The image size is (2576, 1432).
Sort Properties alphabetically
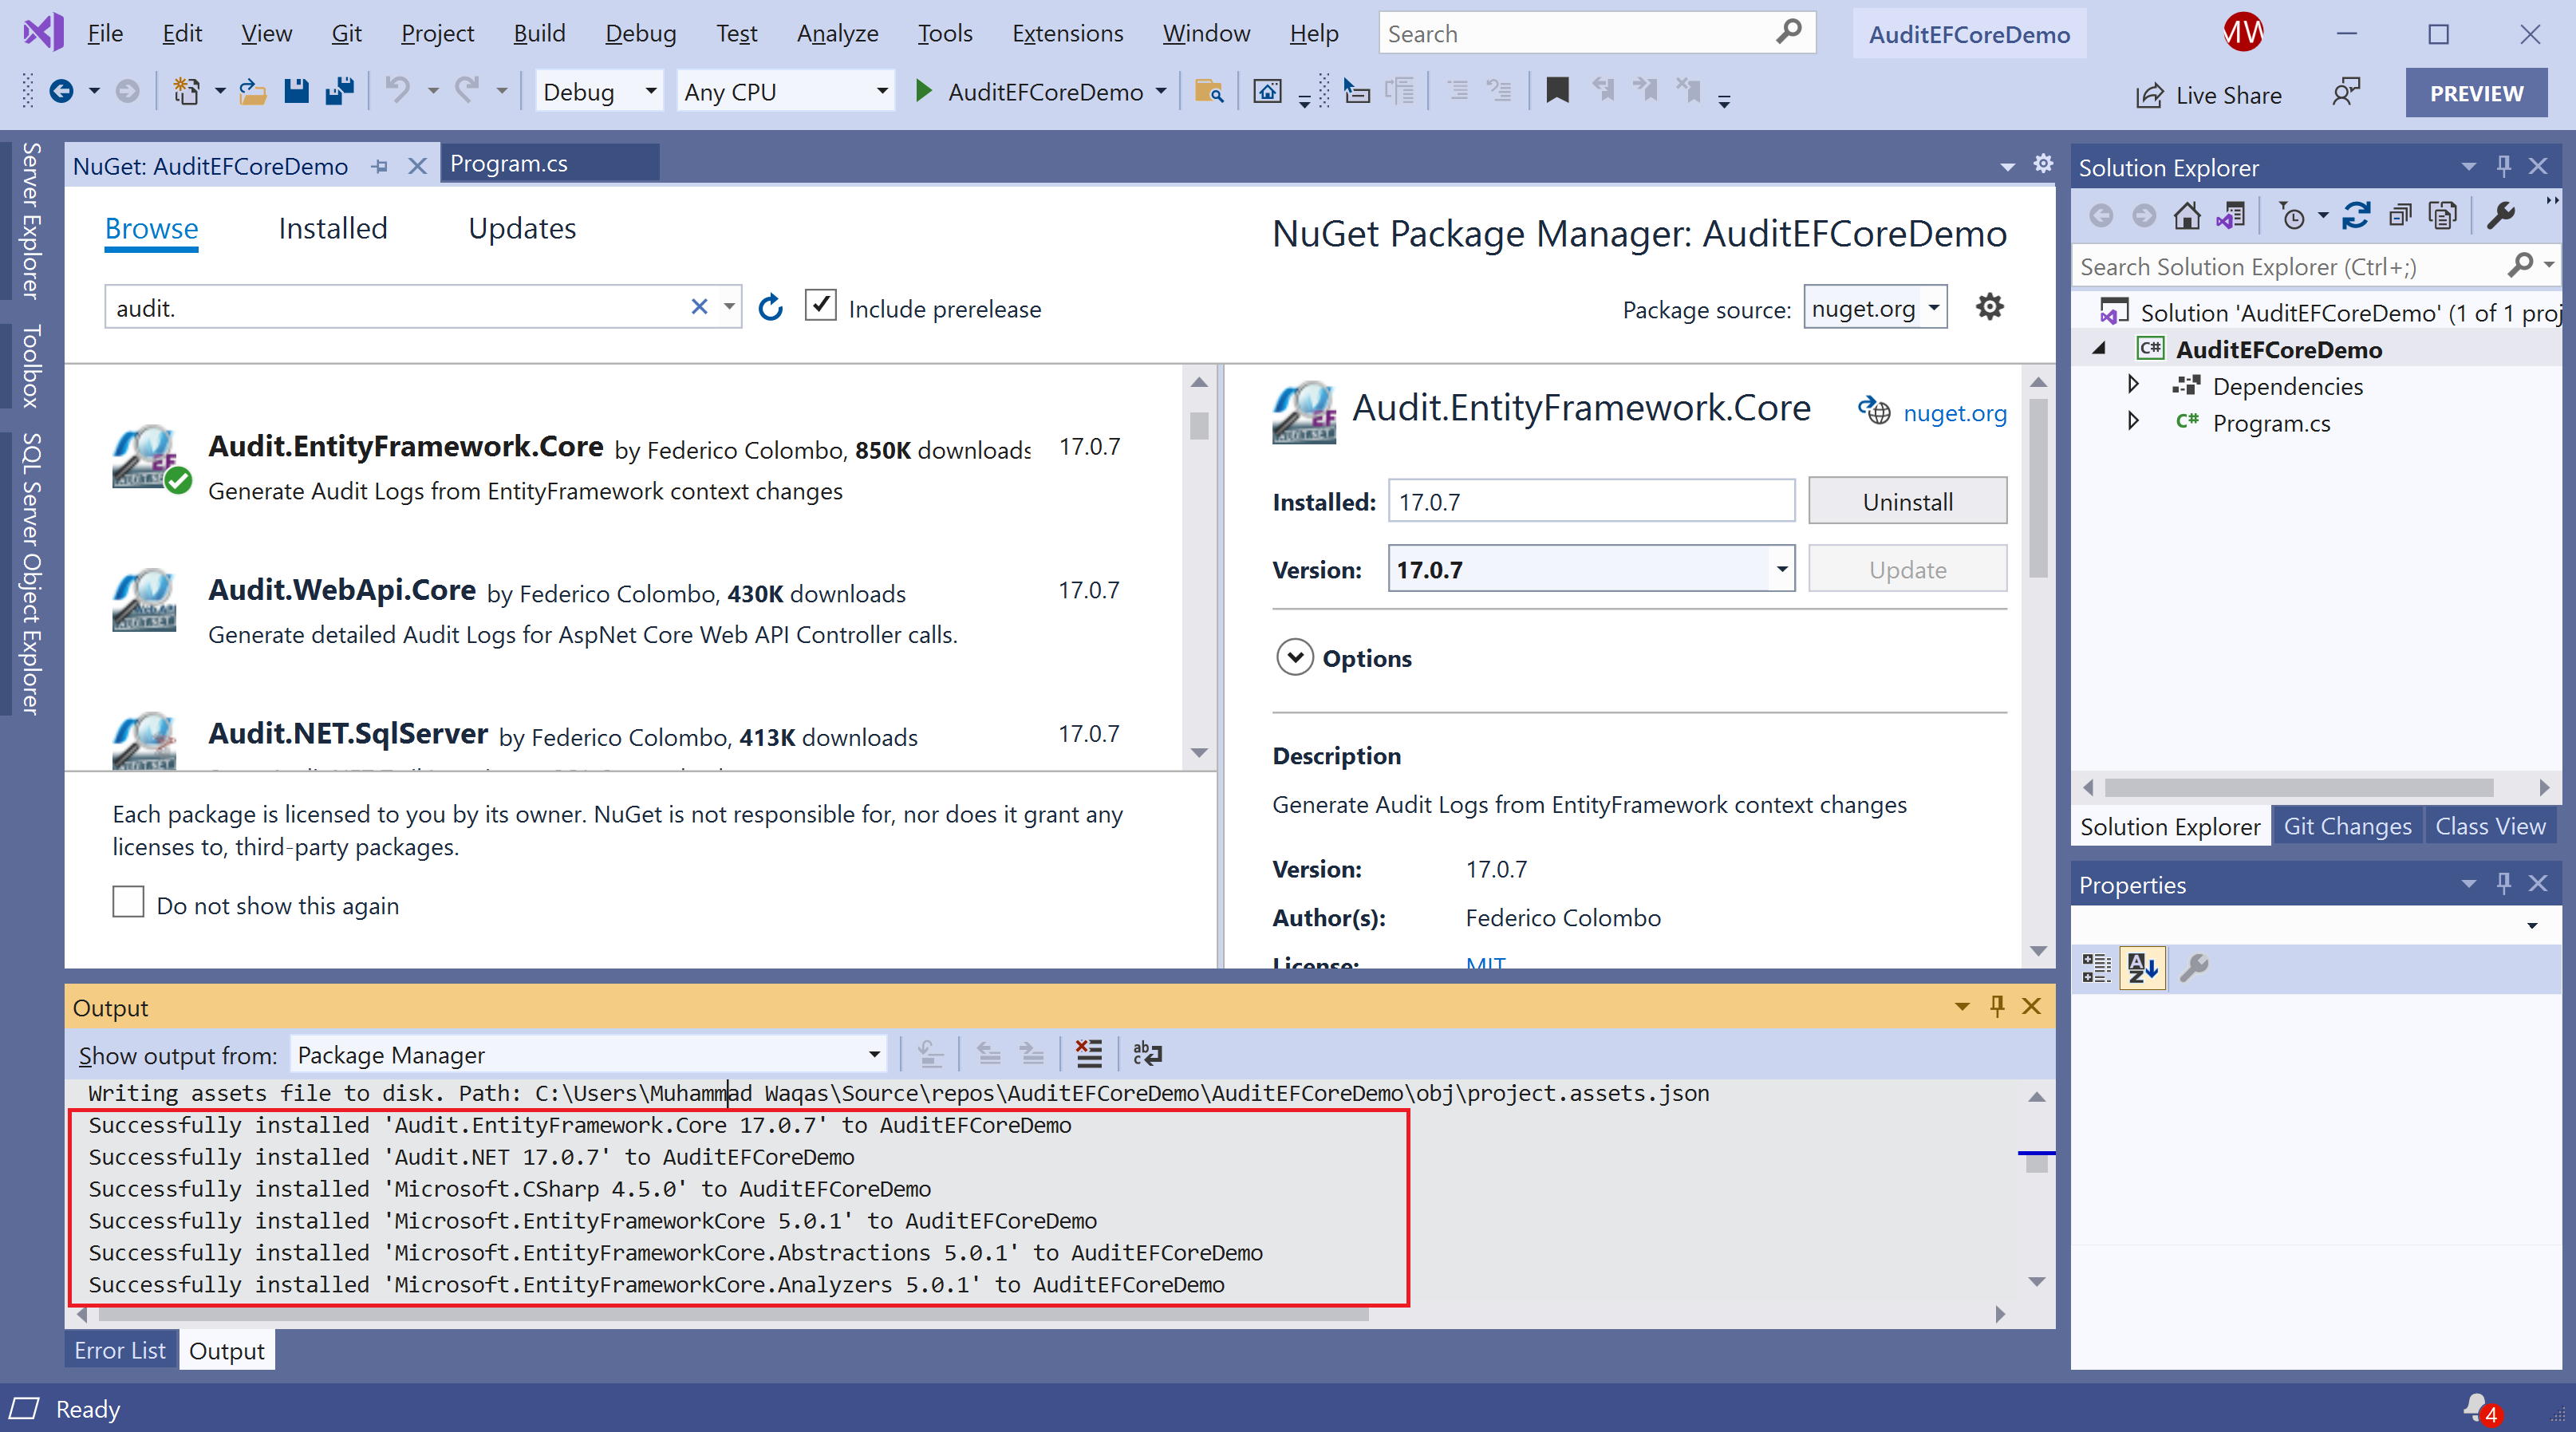coord(2141,967)
